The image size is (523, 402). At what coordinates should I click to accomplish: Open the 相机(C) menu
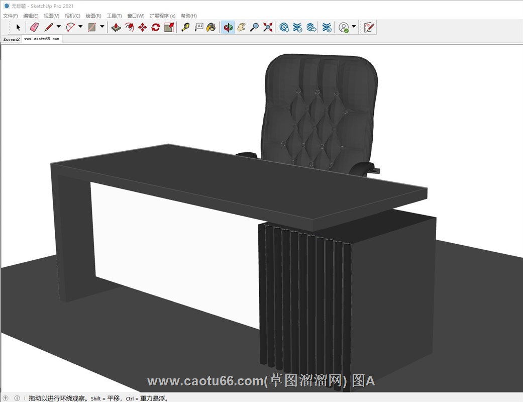(x=72, y=16)
